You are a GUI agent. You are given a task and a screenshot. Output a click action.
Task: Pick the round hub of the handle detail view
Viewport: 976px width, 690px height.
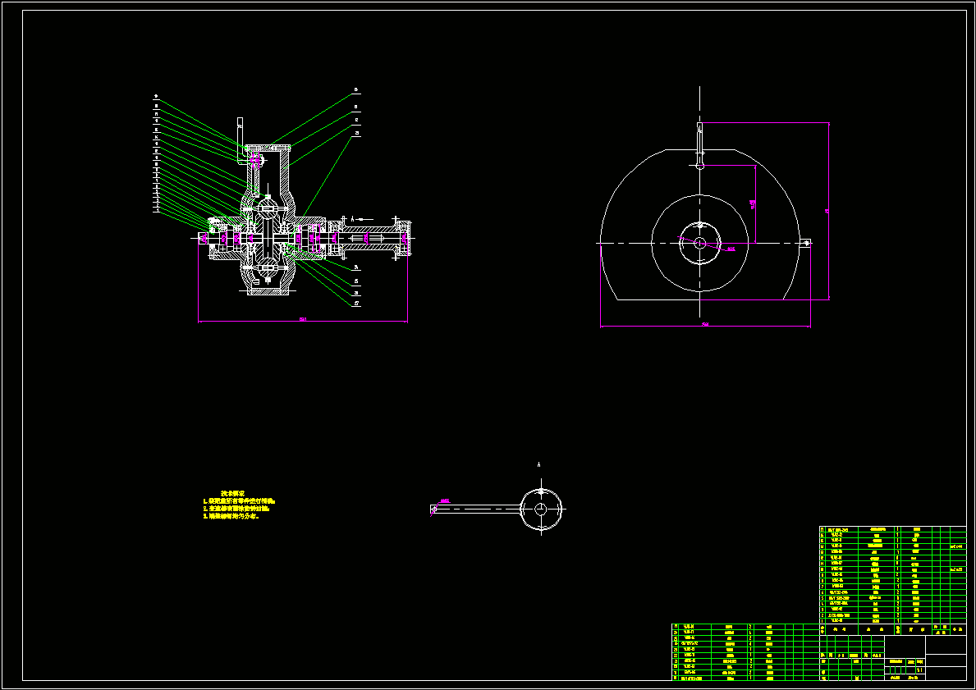541,509
